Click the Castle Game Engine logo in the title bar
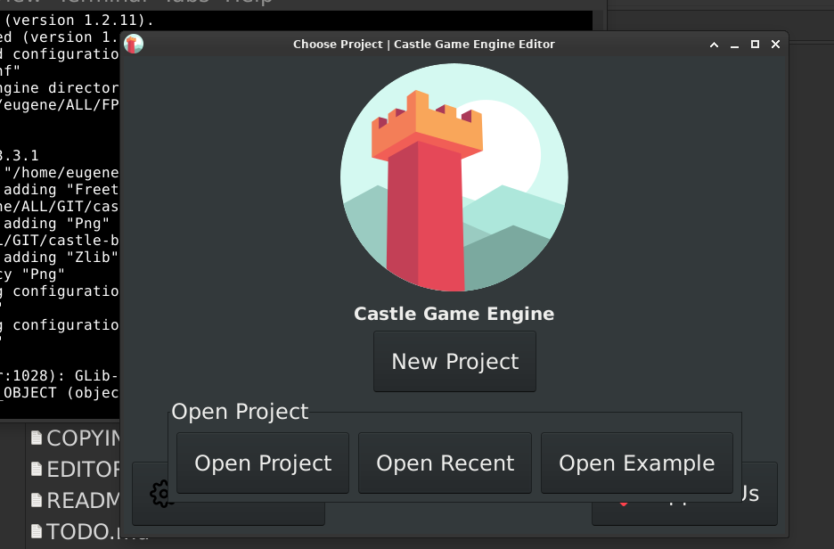 click(x=133, y=44)
